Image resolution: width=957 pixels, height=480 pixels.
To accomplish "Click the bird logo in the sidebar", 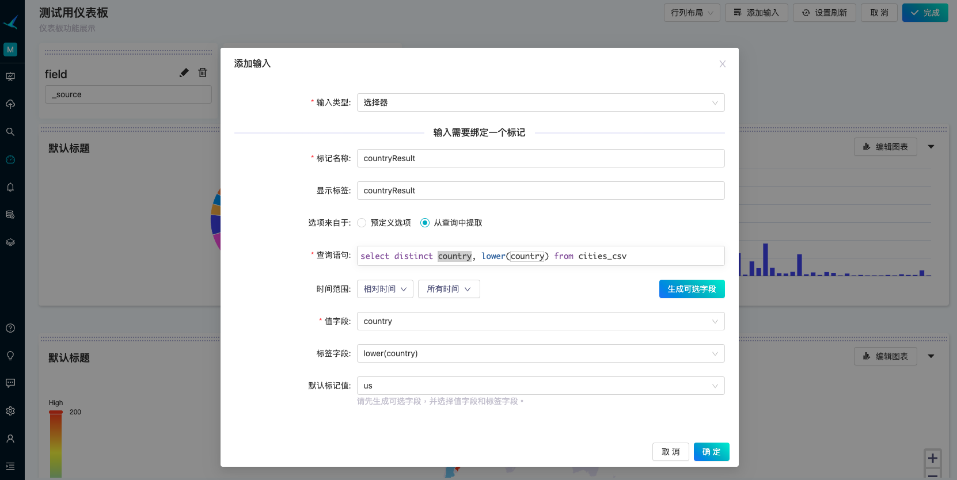I will (10, 22).
